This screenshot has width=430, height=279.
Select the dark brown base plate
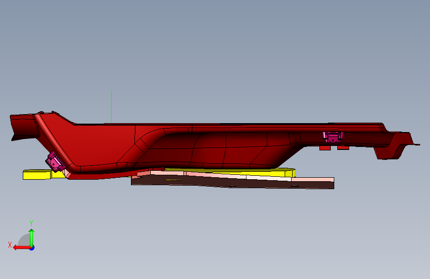[x=233, y=184]
